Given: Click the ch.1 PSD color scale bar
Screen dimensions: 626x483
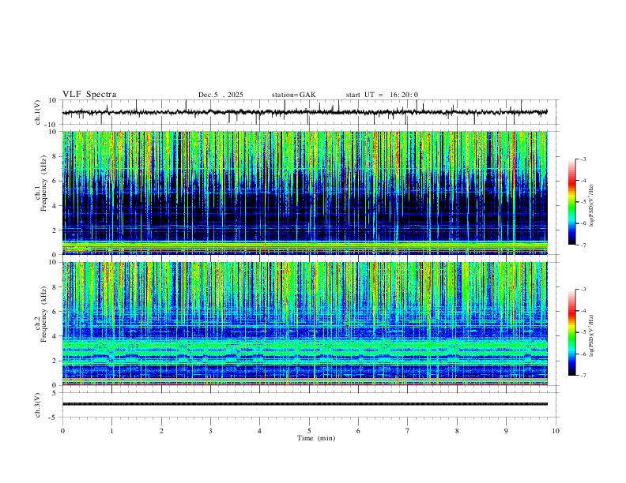Looking at the screenshot, I should click(572, 202).
